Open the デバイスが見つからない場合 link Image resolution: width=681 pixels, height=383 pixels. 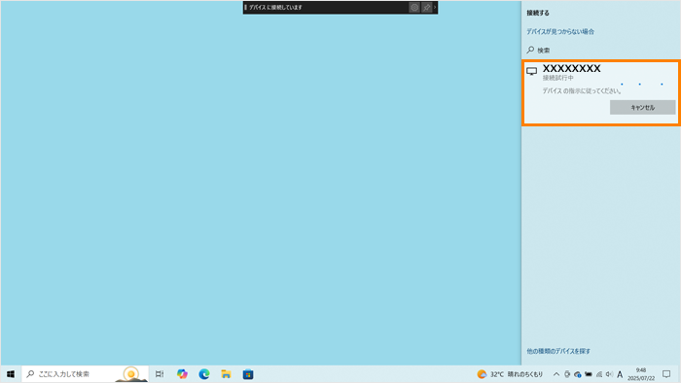(560, 32)
